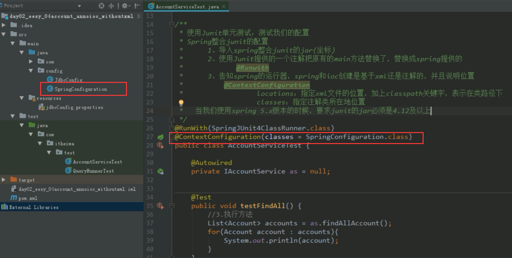This screenshot has width=512, height=258.
Task: Select QueryRunnerTest in project tree
Action: coord(93,171)
